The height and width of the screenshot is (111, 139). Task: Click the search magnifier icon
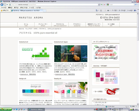136,5
